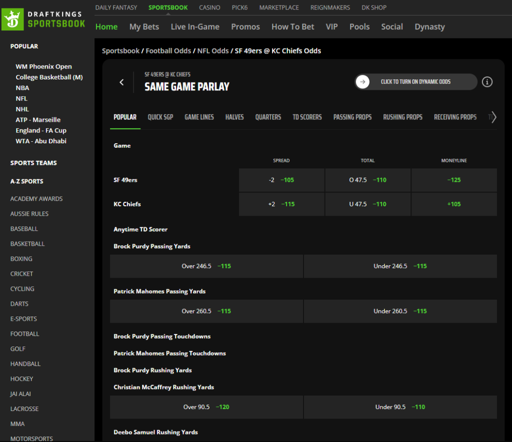Open WTA - Abu Dhabi in sidebar

coord(41,141)
